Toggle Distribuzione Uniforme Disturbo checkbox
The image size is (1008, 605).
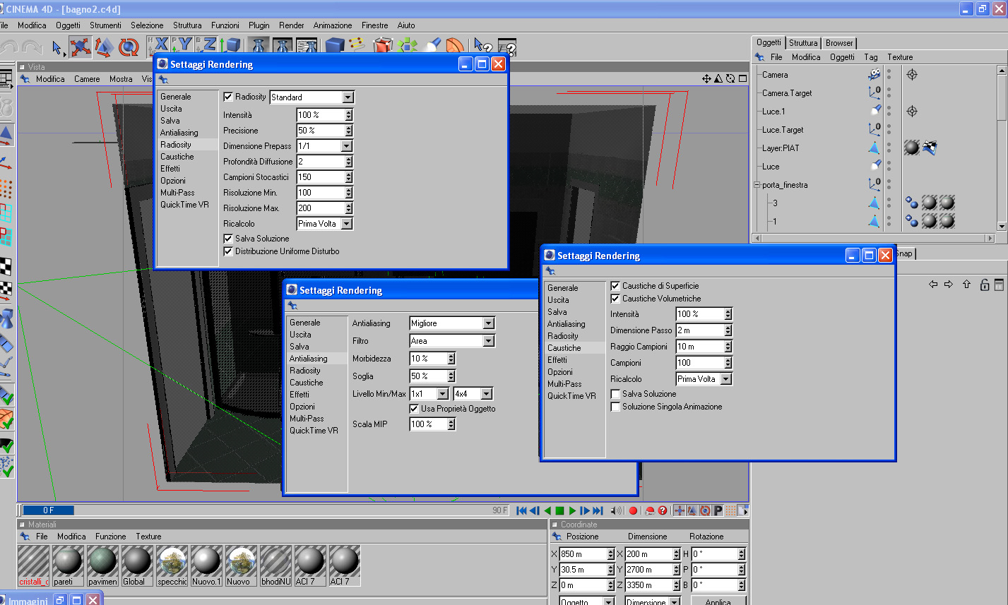pyautogui.click(x=228, y=251)
